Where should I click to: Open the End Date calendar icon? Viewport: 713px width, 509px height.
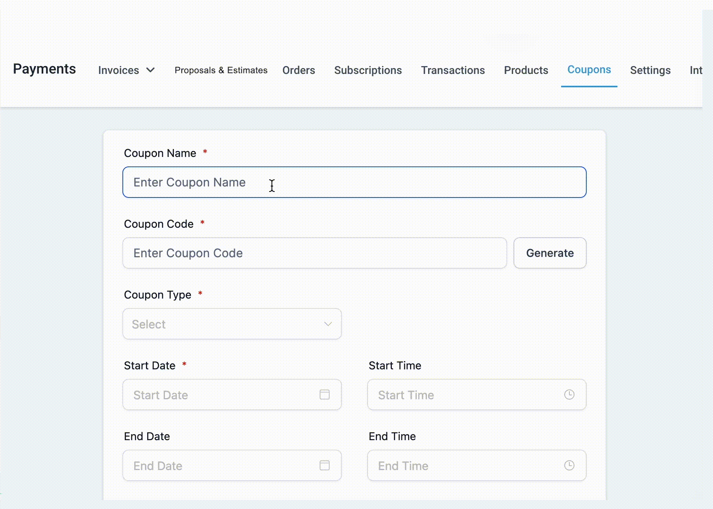click(324, 465)
